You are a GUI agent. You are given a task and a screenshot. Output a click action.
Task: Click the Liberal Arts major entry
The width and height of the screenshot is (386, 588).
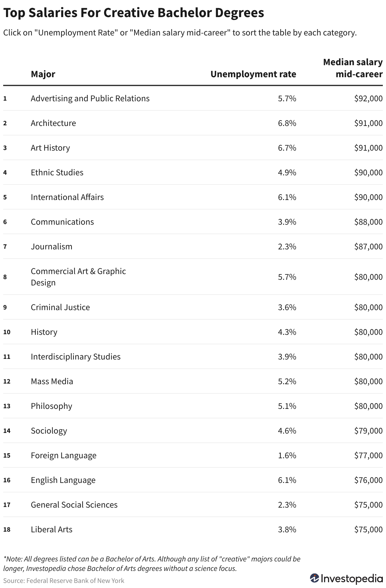coord(52,529)
